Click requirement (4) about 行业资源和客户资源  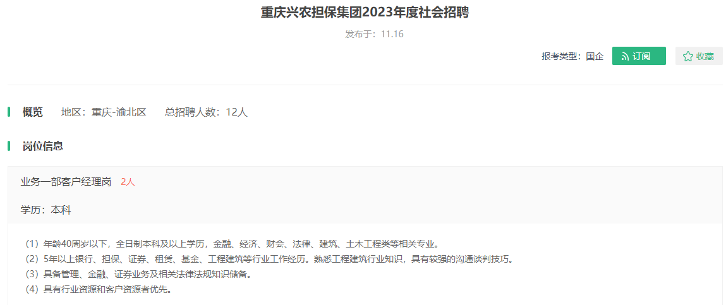(97, 290)
